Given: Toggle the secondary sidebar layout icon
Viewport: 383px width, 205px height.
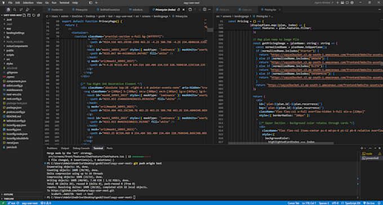Looking at the screenshot, I should [x=348, y=3].
